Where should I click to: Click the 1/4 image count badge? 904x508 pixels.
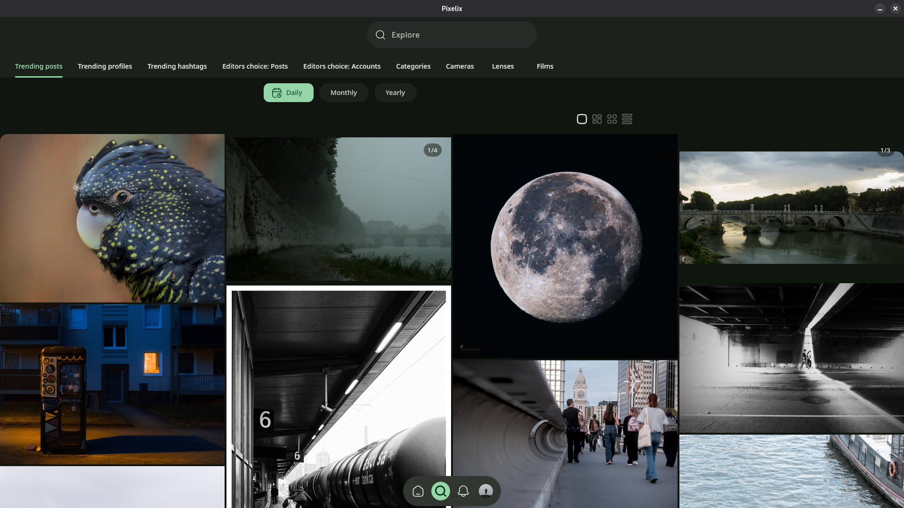[432, 151]
